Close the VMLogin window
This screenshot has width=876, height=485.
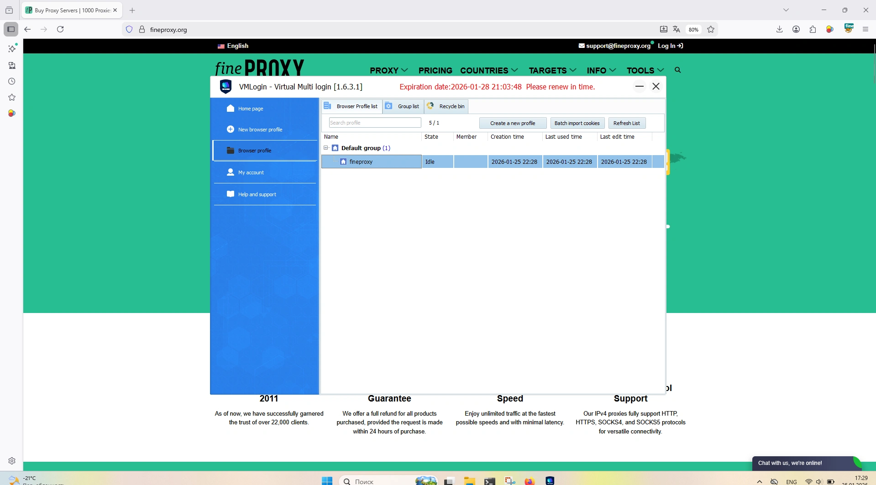(656, 86)
